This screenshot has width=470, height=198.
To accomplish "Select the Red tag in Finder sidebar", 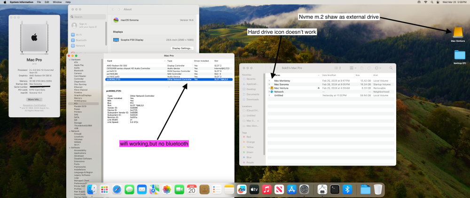I will pos(250,137).
